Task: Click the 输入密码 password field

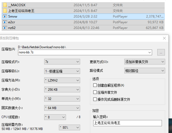Action: coord(128,123)
